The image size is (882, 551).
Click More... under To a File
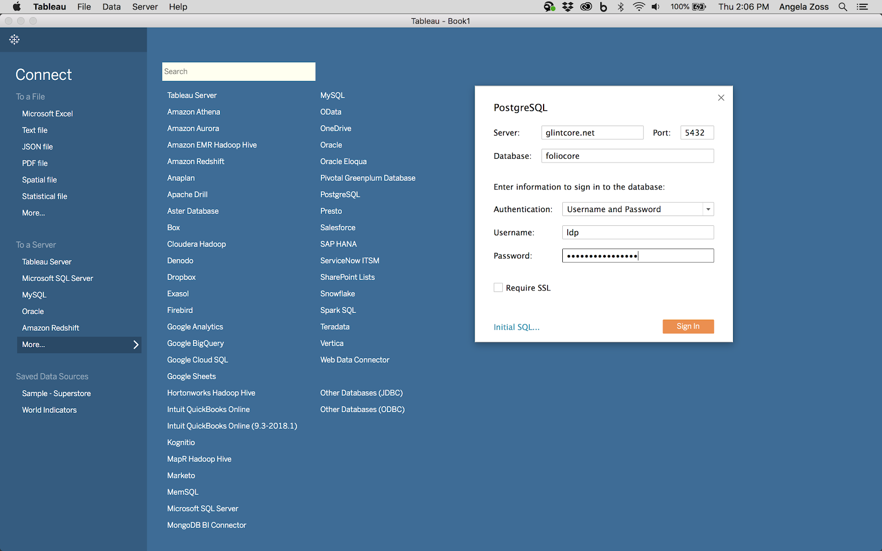[x=34, y=213]
